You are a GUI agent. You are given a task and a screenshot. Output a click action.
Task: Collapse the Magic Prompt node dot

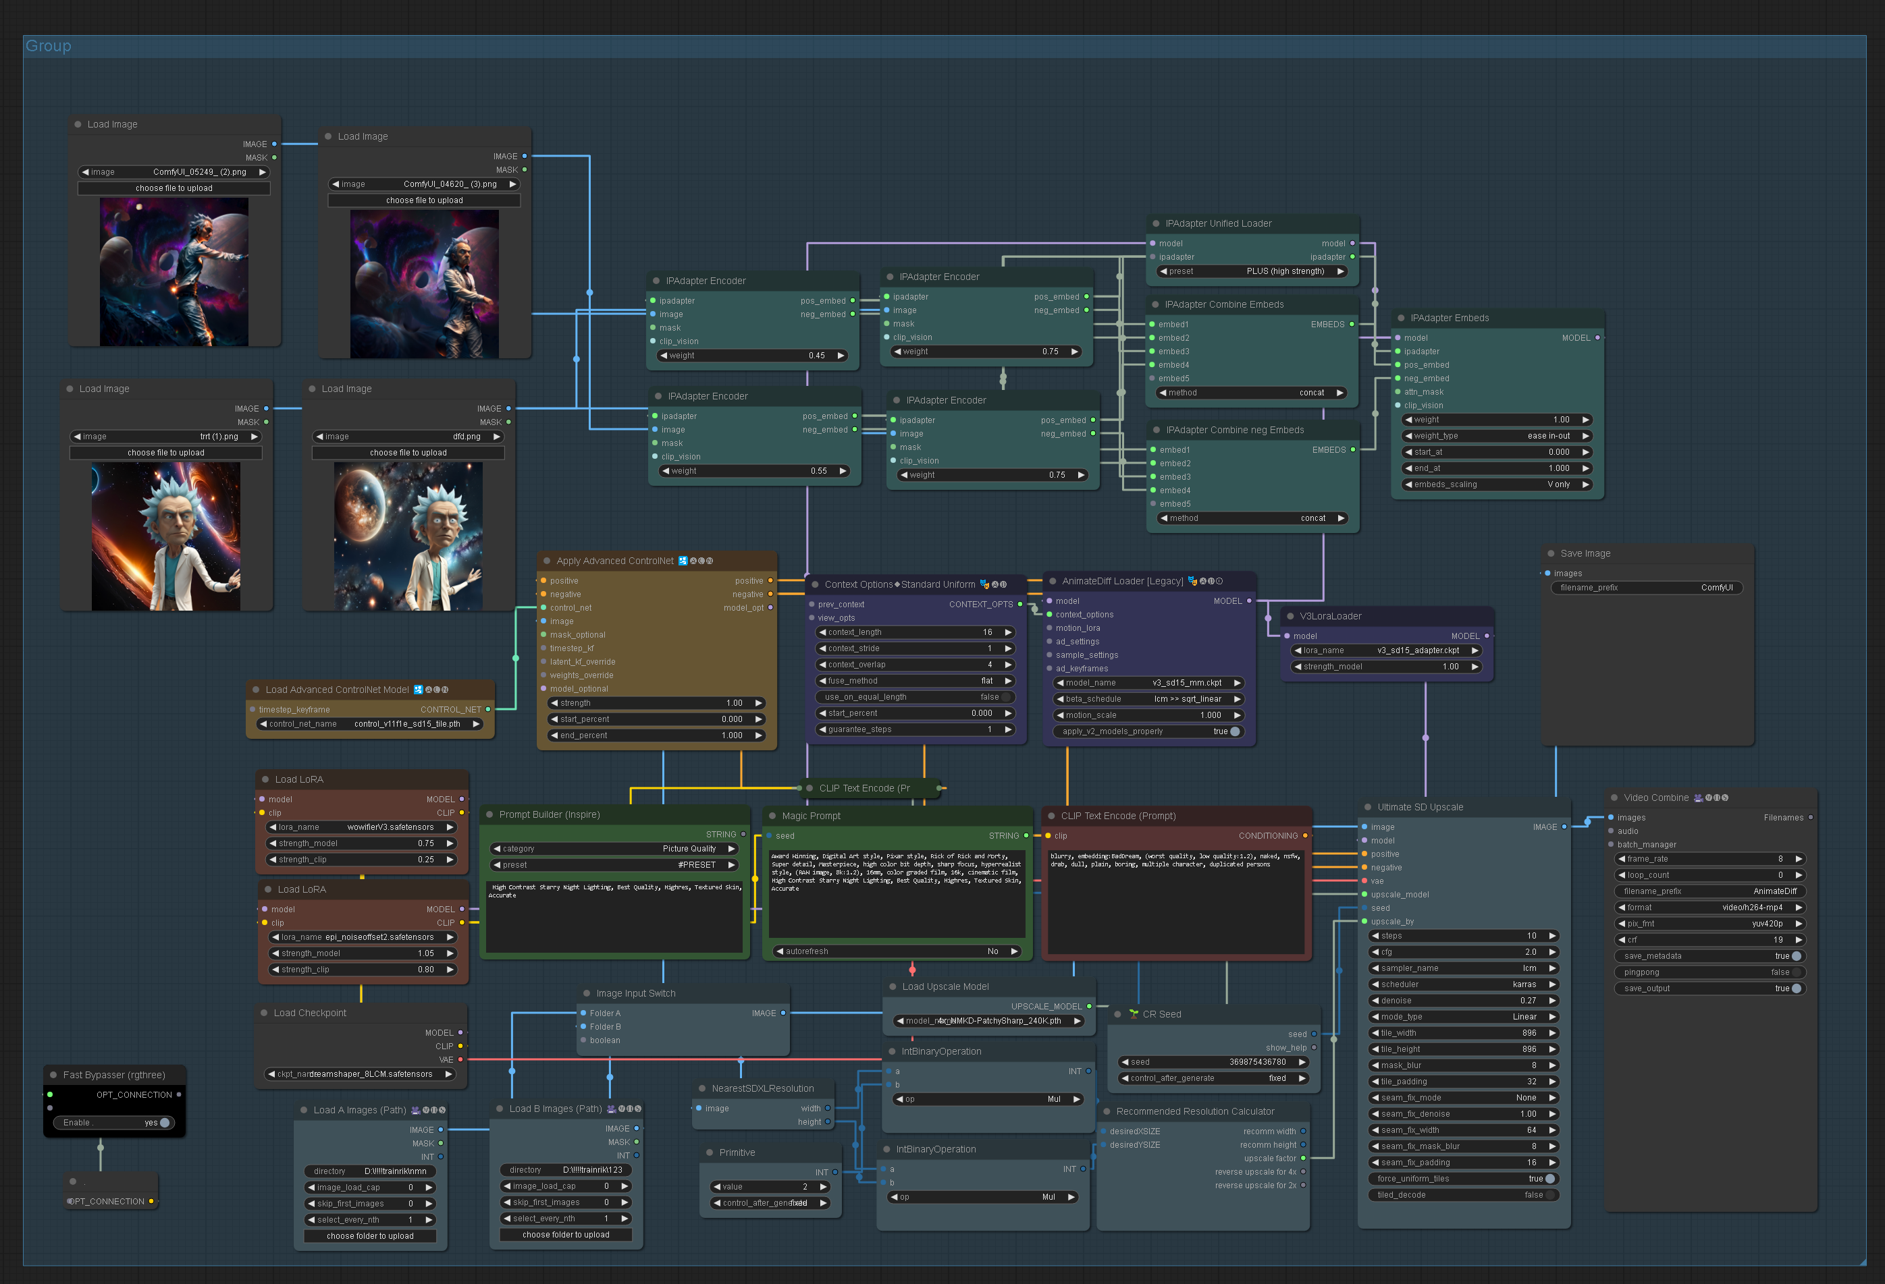(x=772, y=816)
